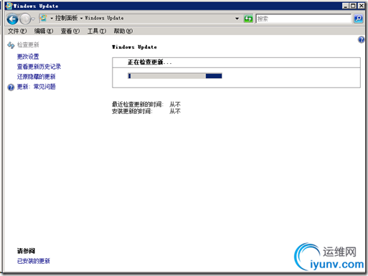Open 更新: 常见问题 link
Viewport: 368px width, 276px height.
36,87
